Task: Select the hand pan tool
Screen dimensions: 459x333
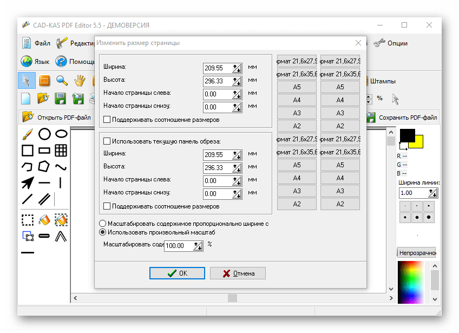Action: coord(80,81)
